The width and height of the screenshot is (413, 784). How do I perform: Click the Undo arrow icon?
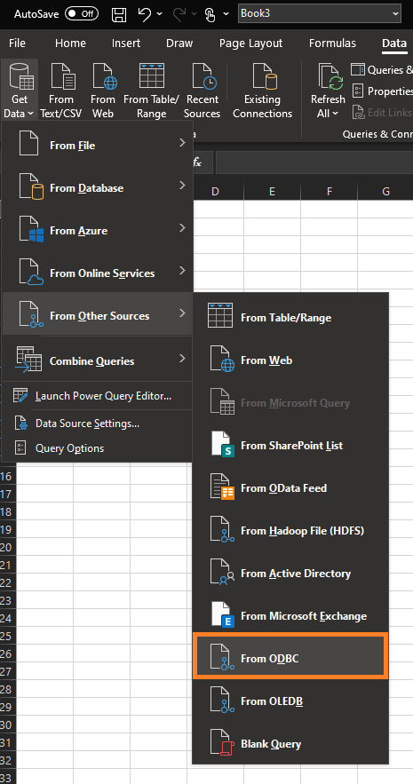click(x=145, y=14)
